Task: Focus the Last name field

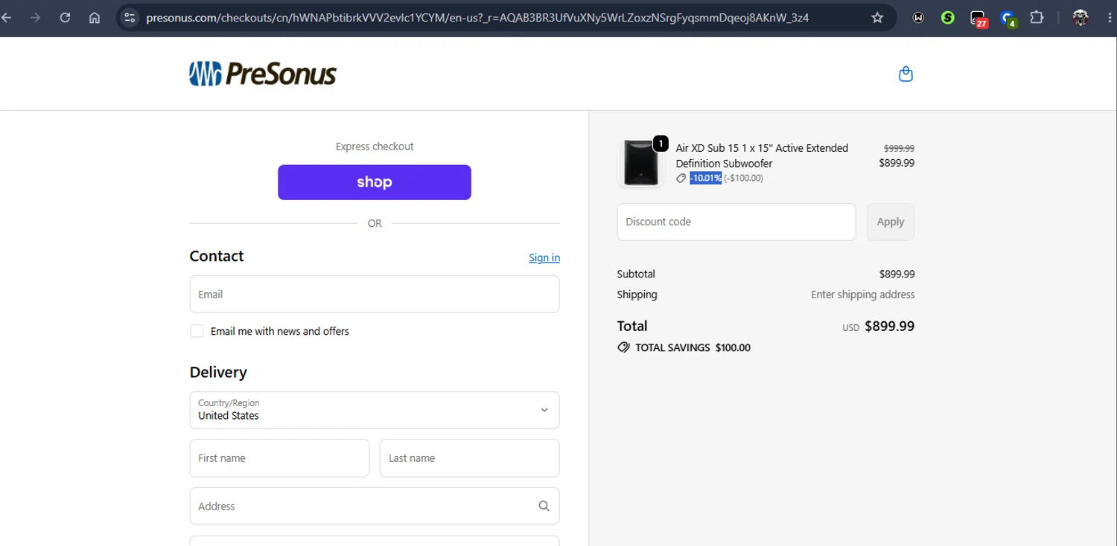Action: [469, 458]
